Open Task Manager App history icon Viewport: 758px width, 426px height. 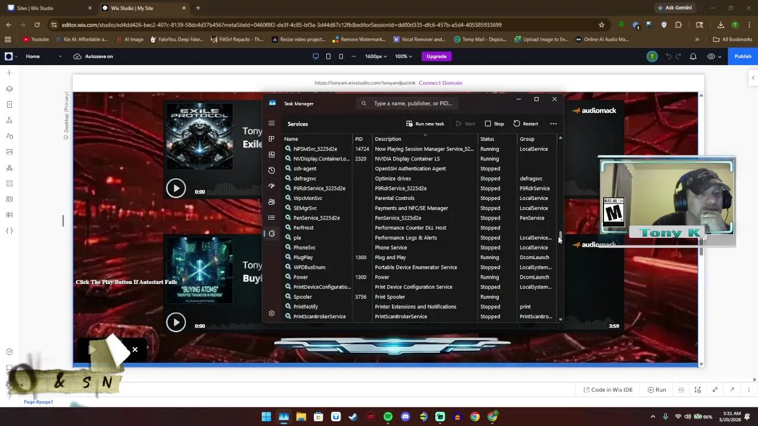tap(271, 170)
